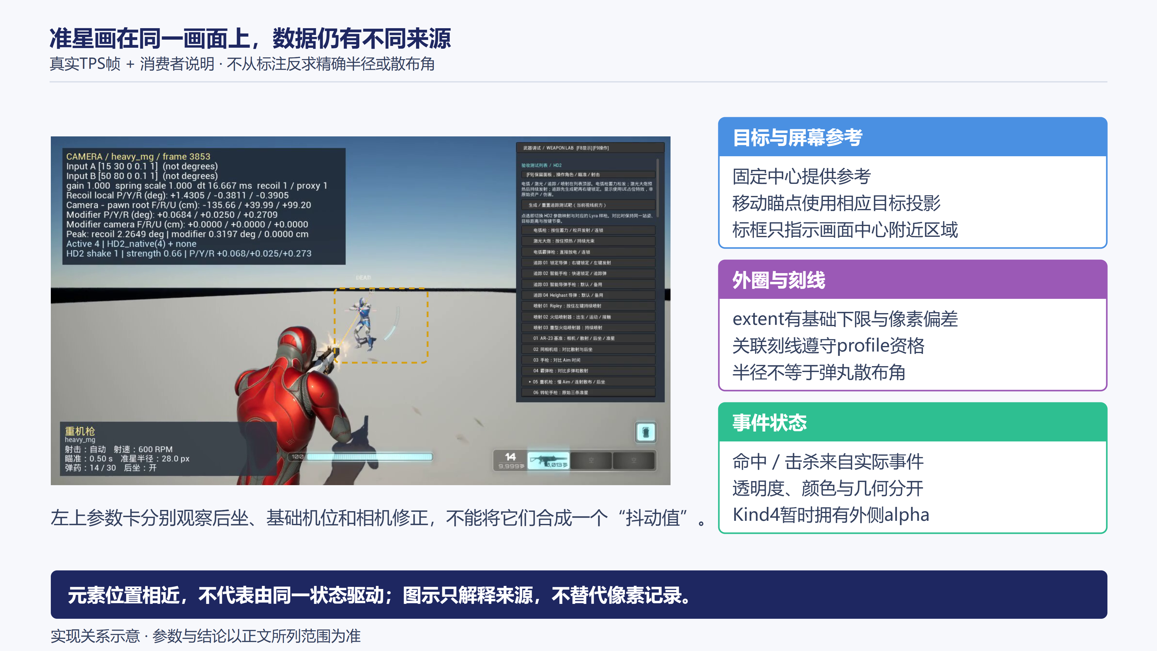Select 06 转轮手枪 entry

point(588,393)
